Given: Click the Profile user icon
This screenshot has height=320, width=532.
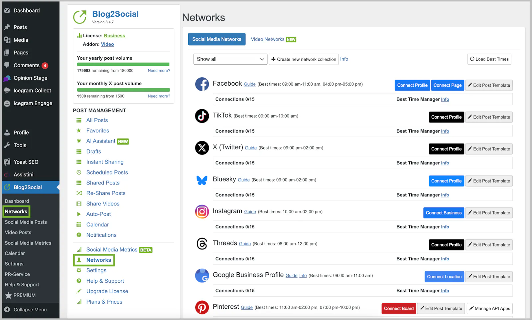Looking at the screenshot, I should (x=7, y=133).
